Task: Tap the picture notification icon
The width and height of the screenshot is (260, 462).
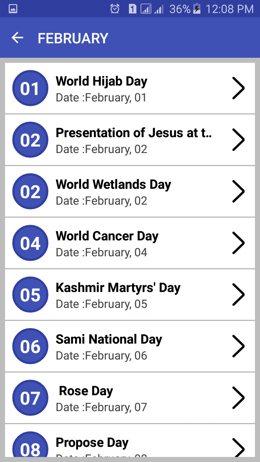Action: 13,9
